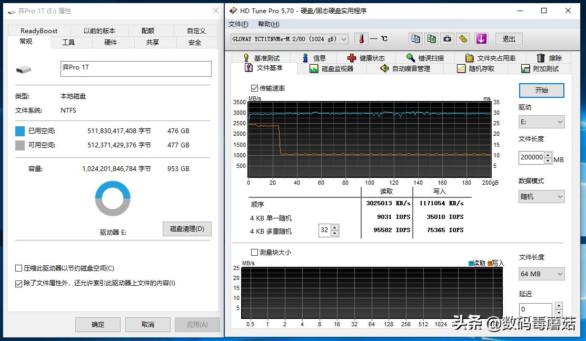
Task: Open the 文件(F) menu
Action: pos(238,24)
